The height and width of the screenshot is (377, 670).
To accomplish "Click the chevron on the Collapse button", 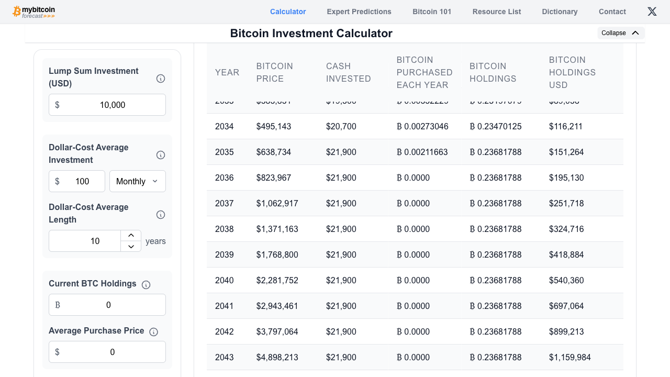I will 635,32.
